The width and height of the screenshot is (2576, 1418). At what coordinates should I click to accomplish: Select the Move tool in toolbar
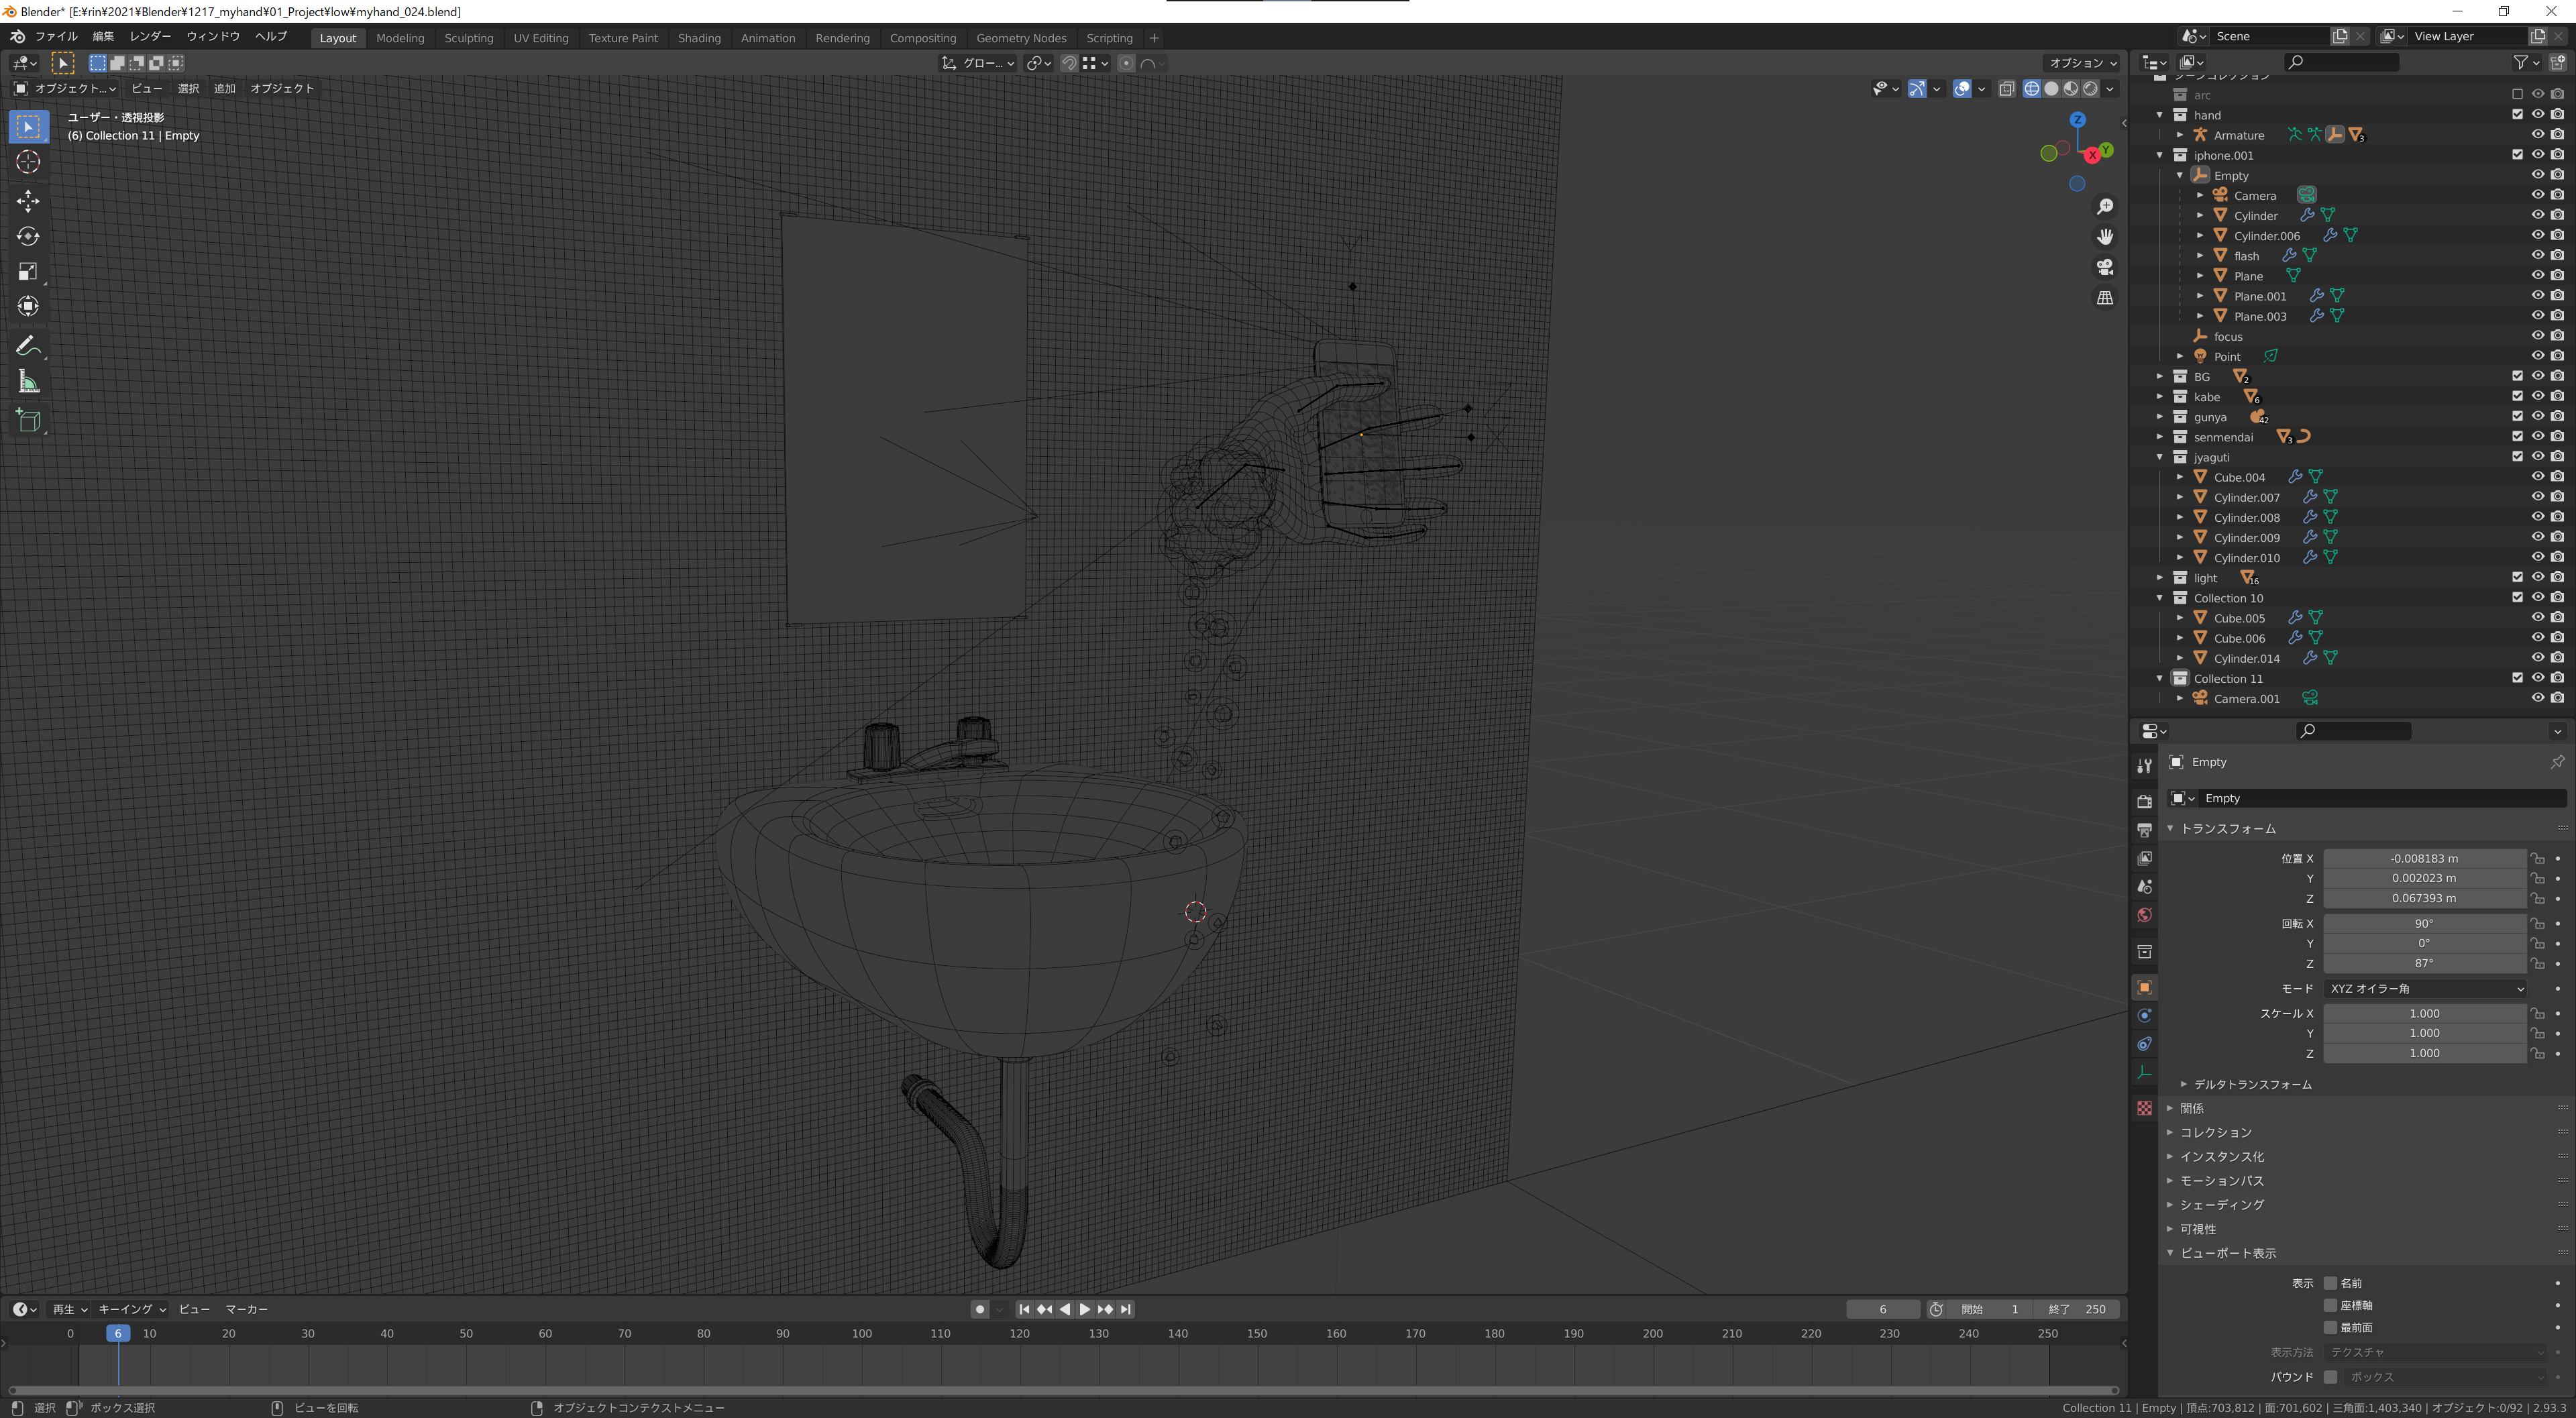28,201
